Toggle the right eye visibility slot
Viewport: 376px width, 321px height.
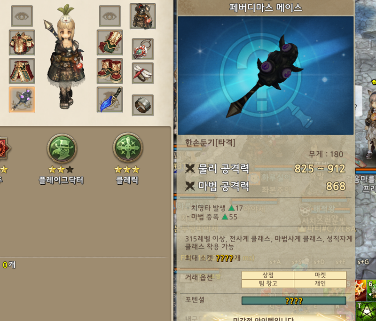[110, 16]
